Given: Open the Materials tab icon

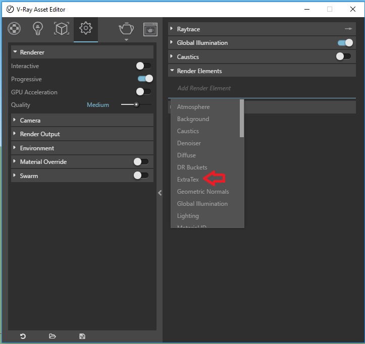Looking at the screenshot, I should (x=14, y=29).
